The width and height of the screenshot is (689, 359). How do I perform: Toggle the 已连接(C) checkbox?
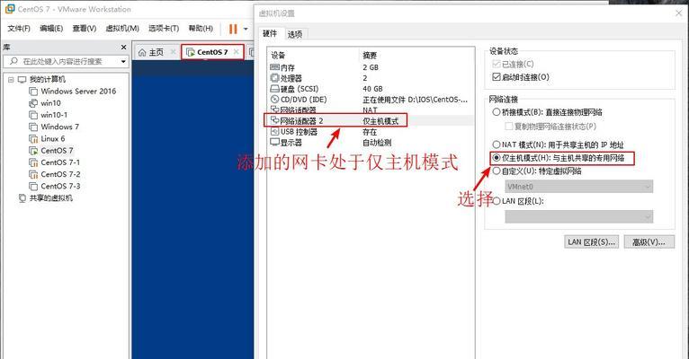(x=497, y=64)
